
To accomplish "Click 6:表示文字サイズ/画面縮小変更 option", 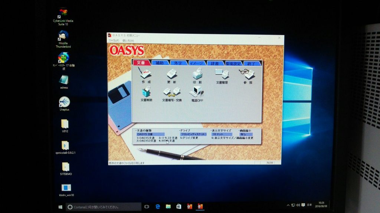I will click(x=232, y=138).
